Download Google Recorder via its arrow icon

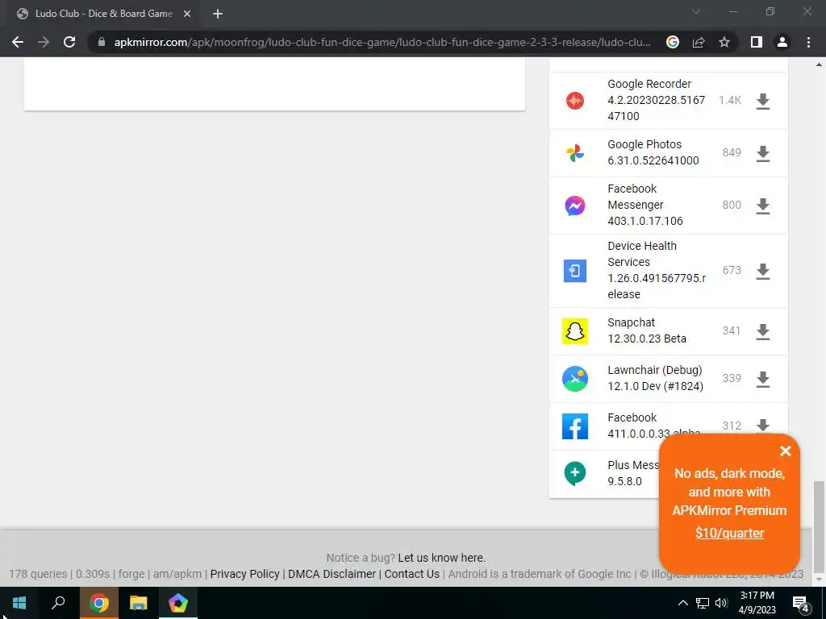(x=763, y=101)
